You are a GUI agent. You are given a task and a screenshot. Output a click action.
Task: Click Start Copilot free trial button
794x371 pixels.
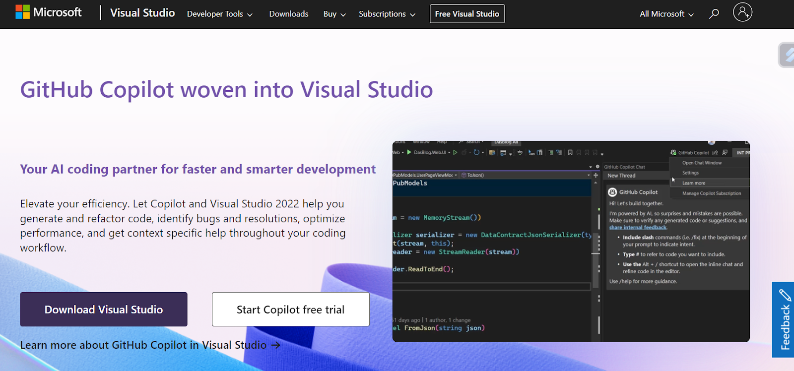(290, 309)
